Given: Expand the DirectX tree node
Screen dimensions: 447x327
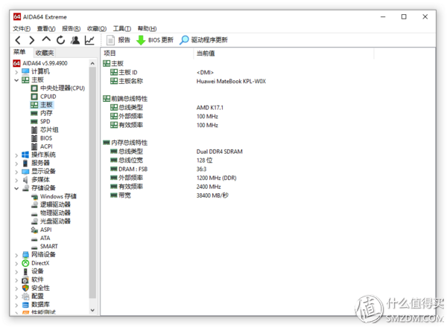Looking at the screenshot, I should pos(16,264).
